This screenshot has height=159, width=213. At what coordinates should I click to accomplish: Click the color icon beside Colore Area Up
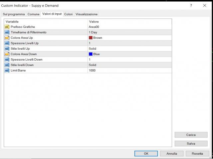click(7, 38)
